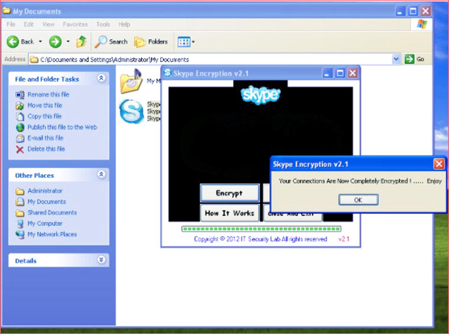Screen dimensions: 449x334
Task: Go up one folder level icon
Action: [x=82, y=42]
